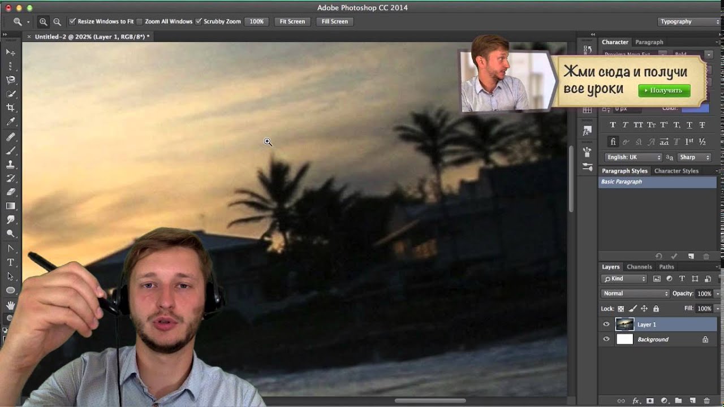Select the Brush tool

[x=10, y=151]
